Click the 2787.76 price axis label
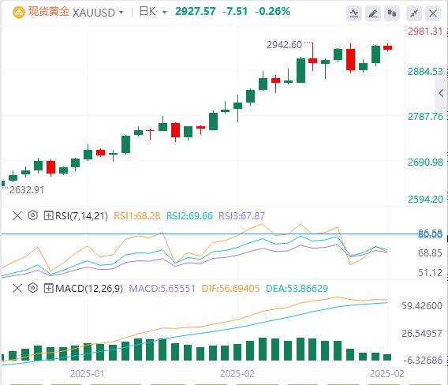Screen dimensions: 448x385 (x=425, y=117)
